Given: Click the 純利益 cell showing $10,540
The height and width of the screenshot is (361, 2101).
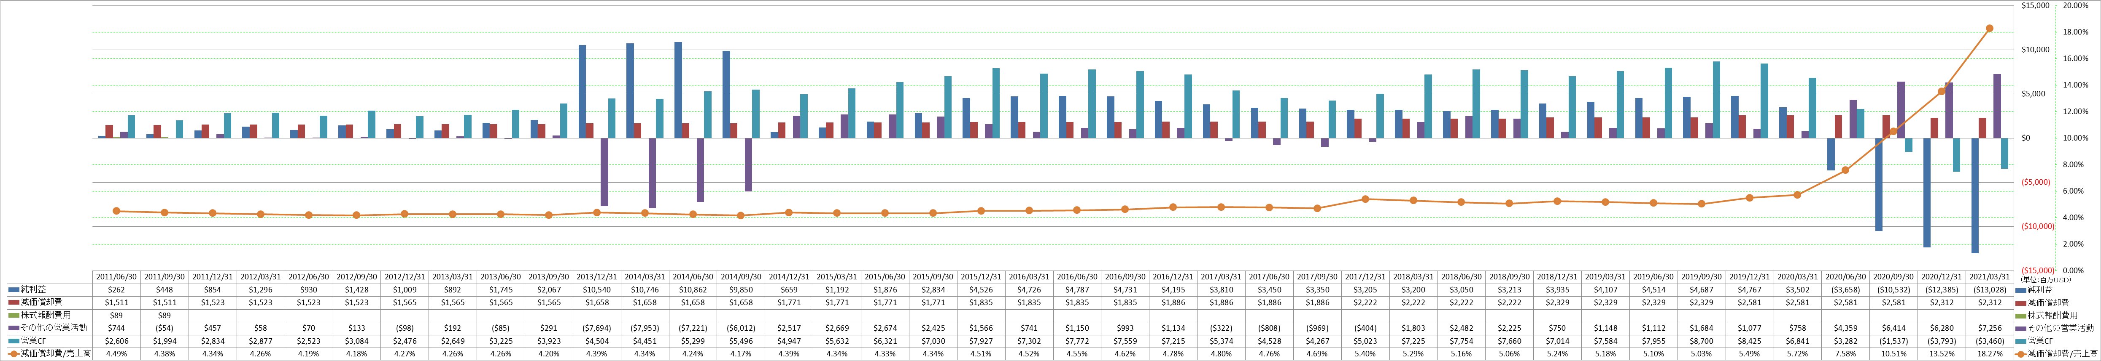Looking at the screenshot, I should point(598,289).
